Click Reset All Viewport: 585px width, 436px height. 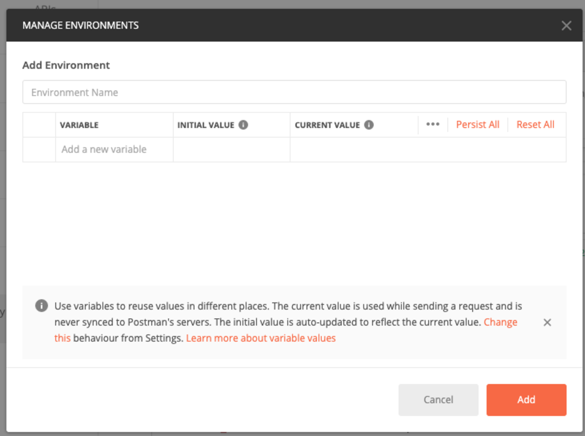tap(535, 125)
